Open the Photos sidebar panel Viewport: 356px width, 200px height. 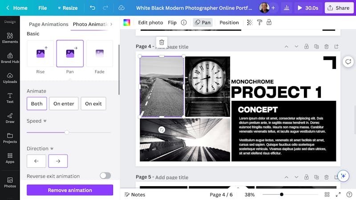[x=10, y=183]
